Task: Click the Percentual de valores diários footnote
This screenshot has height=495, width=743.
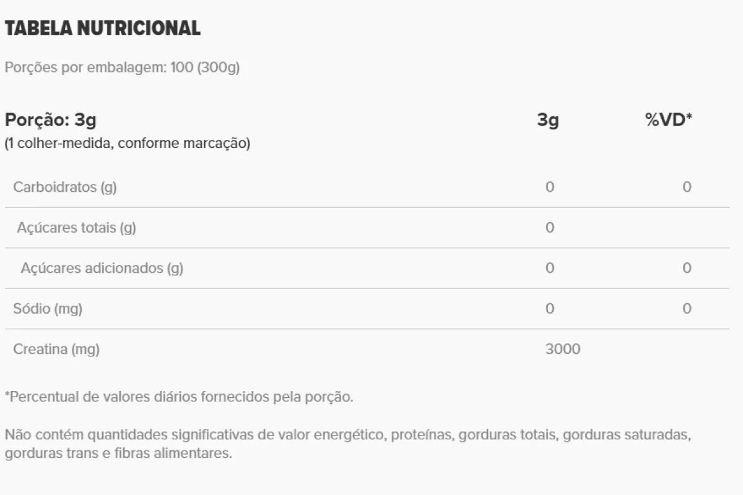Action: coord(179,397)
